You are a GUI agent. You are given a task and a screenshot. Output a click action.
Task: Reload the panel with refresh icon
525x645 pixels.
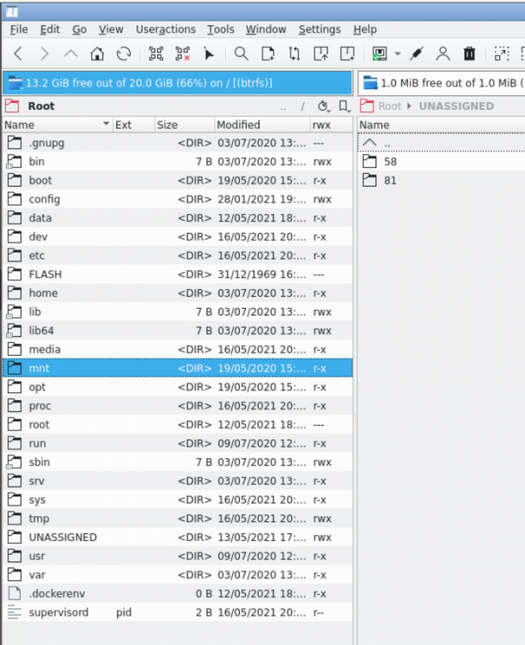[124, 54]
